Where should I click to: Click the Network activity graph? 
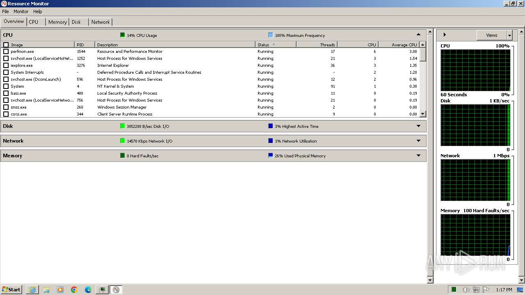click(x=475, y=180)
